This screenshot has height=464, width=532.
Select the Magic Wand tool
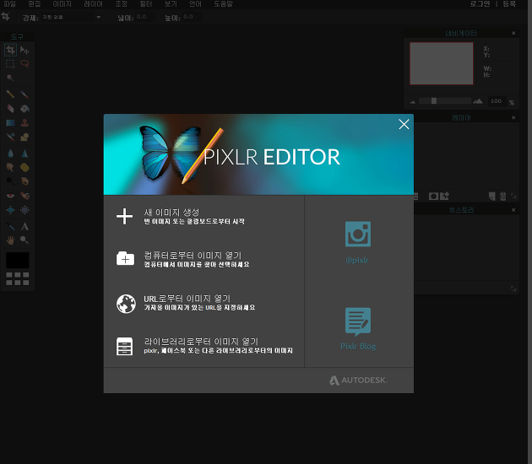(x=10, y=78)
